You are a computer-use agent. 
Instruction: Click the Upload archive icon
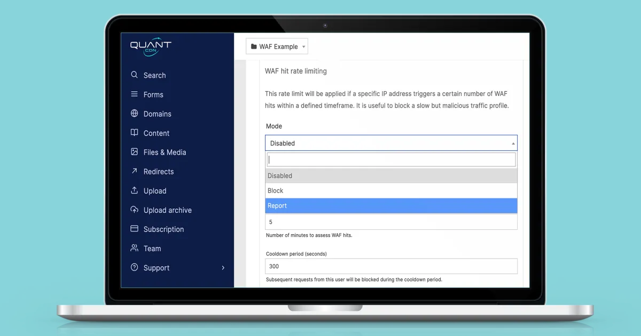135,210
